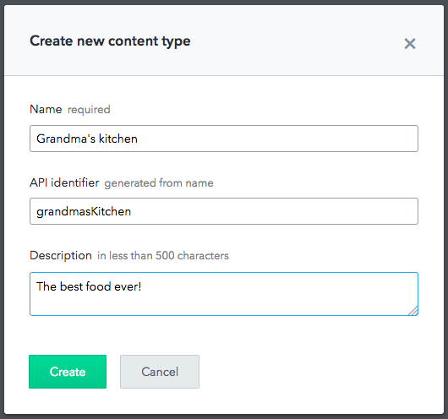Viewport: 448px width, 419px height.
Task: Place cursor on the word "kitchen" in Name
Action: [x=118, y=139]
